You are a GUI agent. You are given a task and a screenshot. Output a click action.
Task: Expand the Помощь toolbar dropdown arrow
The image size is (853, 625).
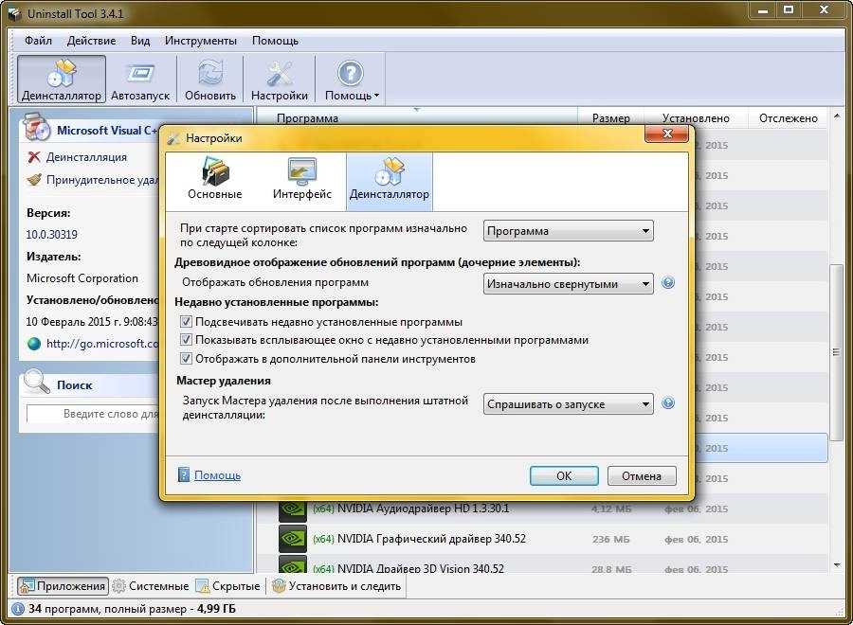point(376,96)
